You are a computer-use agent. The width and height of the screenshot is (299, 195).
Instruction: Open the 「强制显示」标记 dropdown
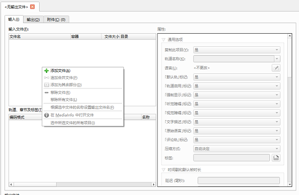[x=237, y=95]
